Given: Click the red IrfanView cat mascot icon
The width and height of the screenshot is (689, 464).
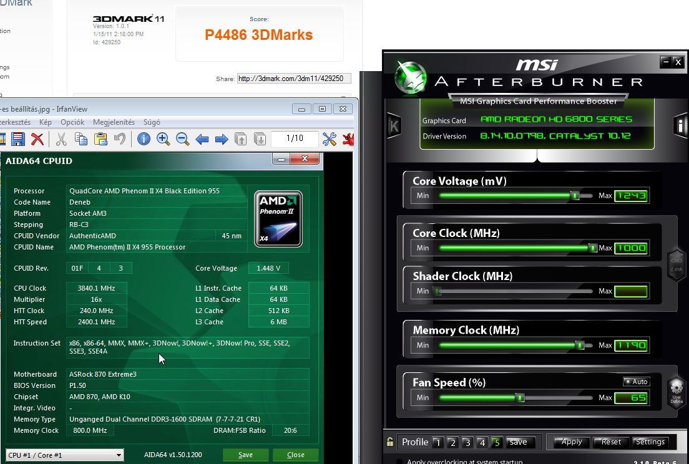Looking at the screenshot, I should coord(348,139).
